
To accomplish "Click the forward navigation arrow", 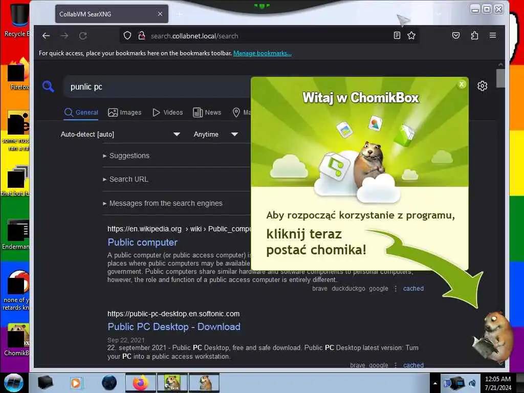I will (64, 36).
